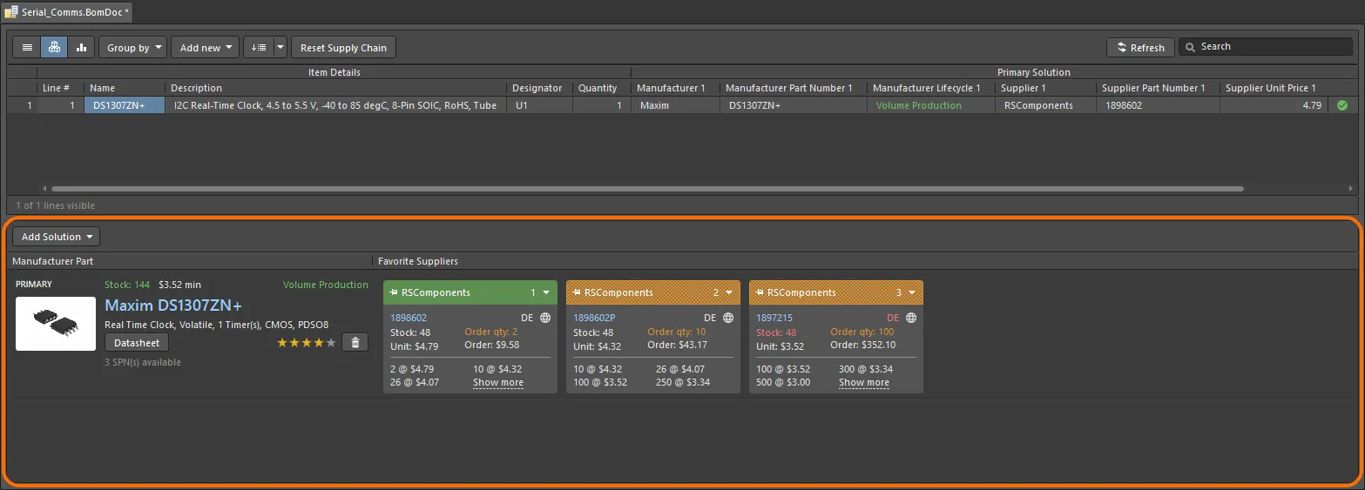Expand the Add Solution dropdown
This screenshot has height=490, width=1365.
coord(56,237)
